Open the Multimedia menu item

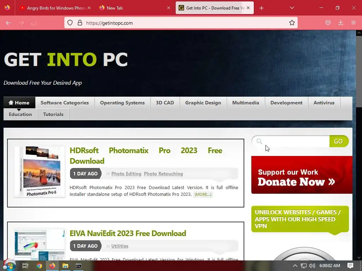(x=246, y=103)
